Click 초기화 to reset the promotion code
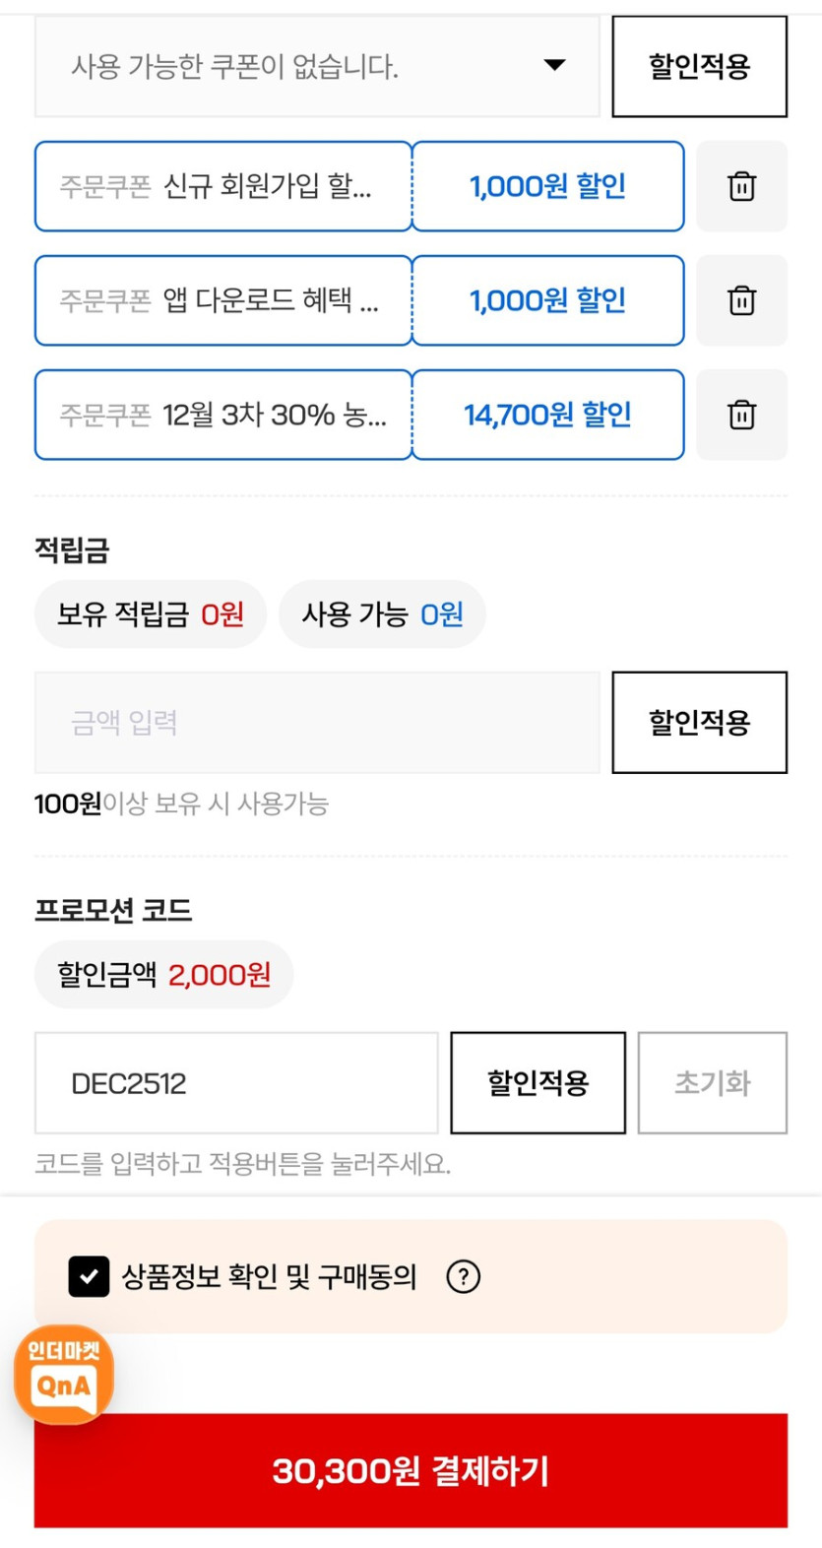 pos(713,1082)
